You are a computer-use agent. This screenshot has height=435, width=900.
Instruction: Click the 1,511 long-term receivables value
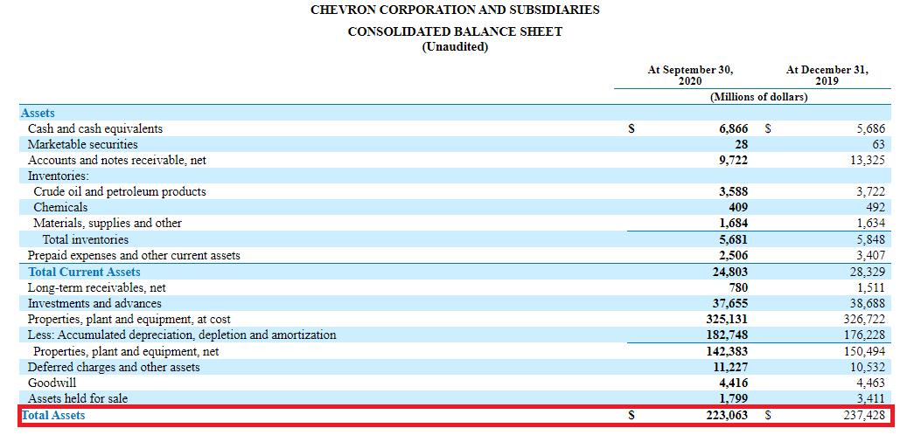[870, 287]
